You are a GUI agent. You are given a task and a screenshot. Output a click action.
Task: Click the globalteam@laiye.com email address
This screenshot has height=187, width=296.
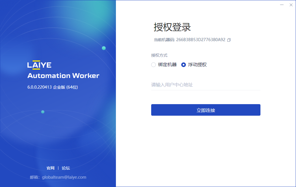[64, 177]
